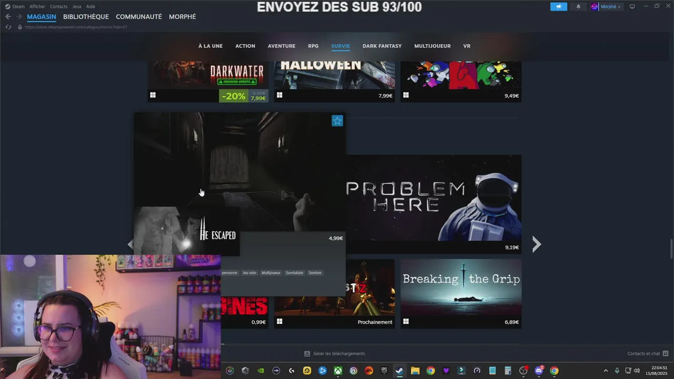The width and height of the screenshot is (674, 379).
Task: Open the EA app from the taskbar
Action: tap(369, 371)
